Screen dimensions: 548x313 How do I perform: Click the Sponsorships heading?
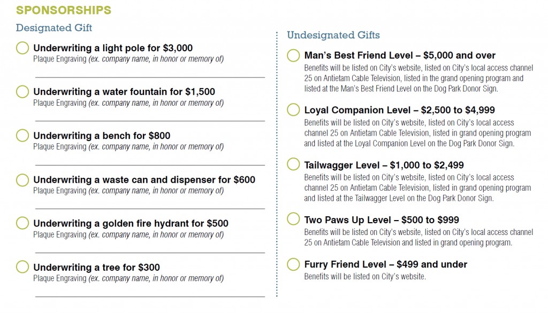tap(64, 10)
